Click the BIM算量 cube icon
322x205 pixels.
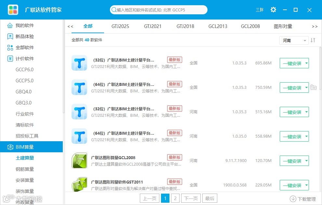tap(10, 147)
